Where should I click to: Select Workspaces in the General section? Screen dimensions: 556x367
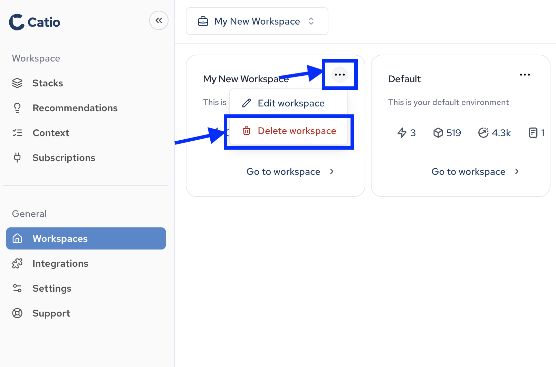[59, 238]
